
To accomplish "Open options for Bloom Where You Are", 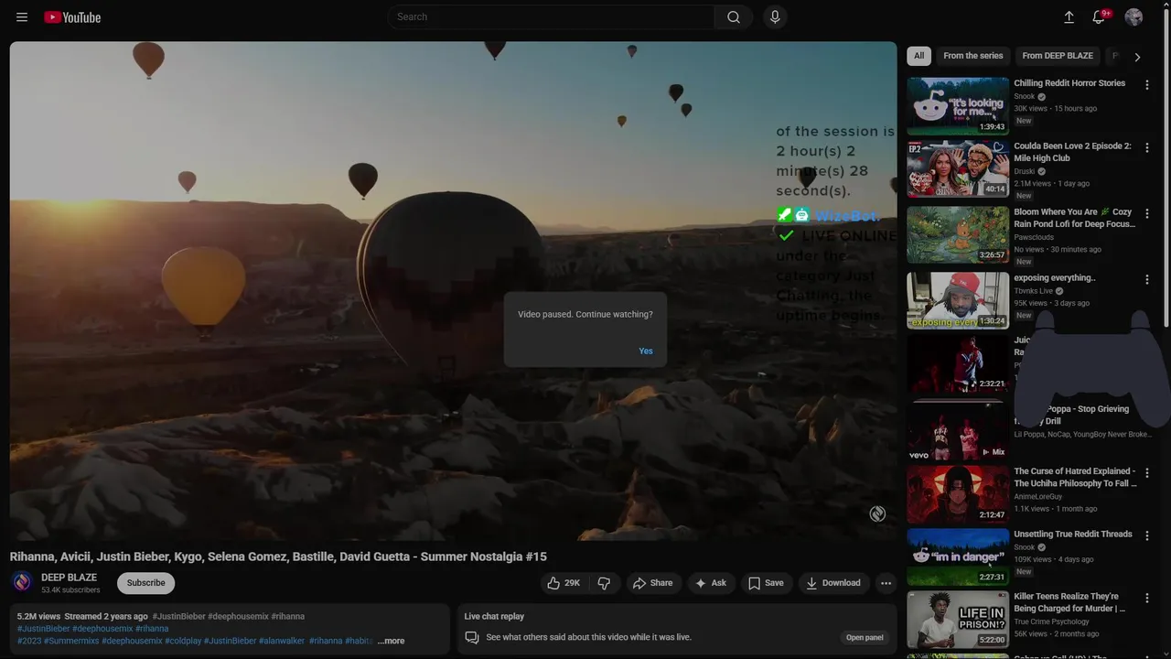I will 1147,213.
